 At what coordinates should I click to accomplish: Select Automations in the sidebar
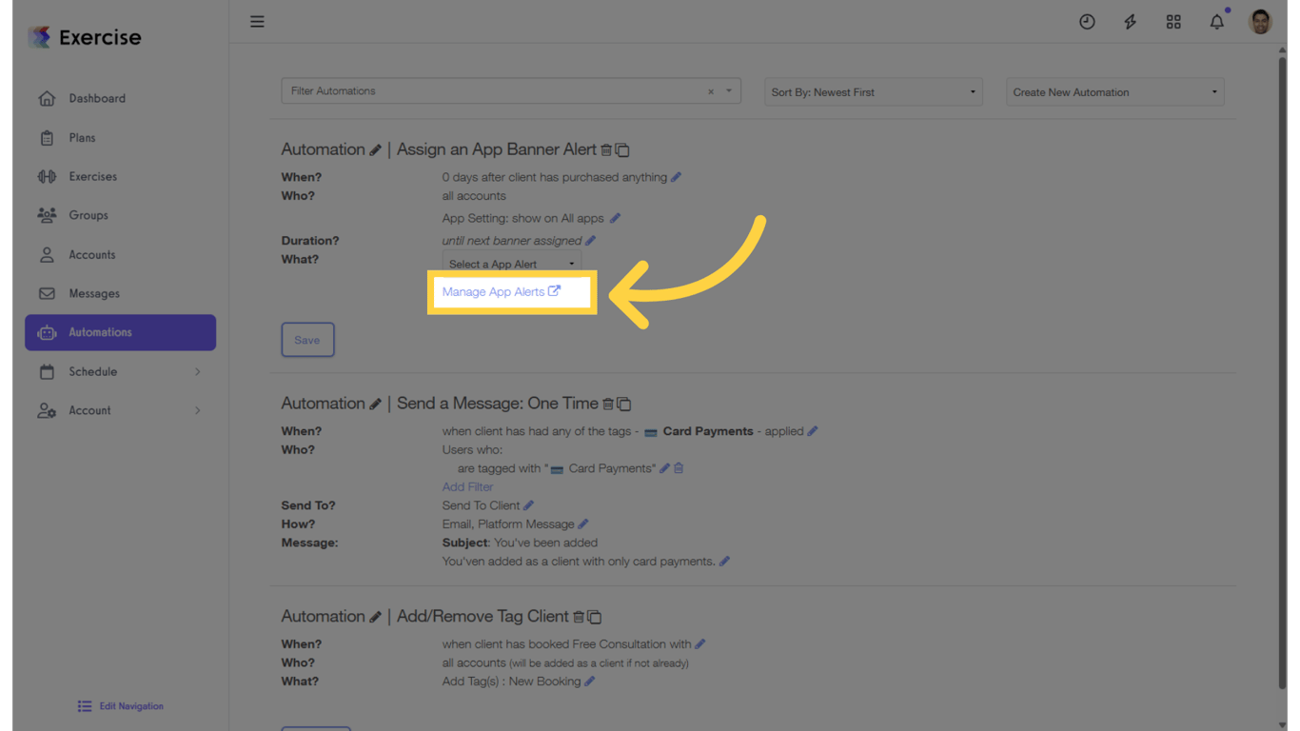coord(120,333)
